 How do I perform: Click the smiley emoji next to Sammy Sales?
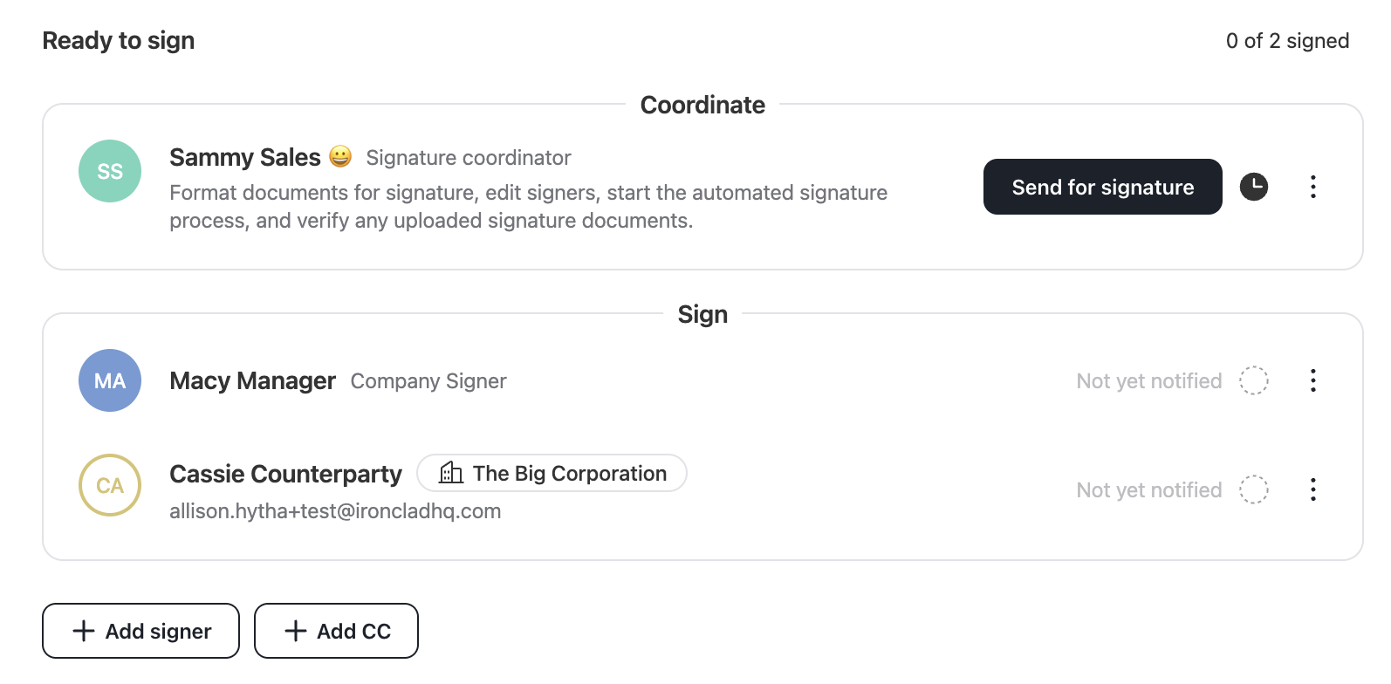point(340,157)
